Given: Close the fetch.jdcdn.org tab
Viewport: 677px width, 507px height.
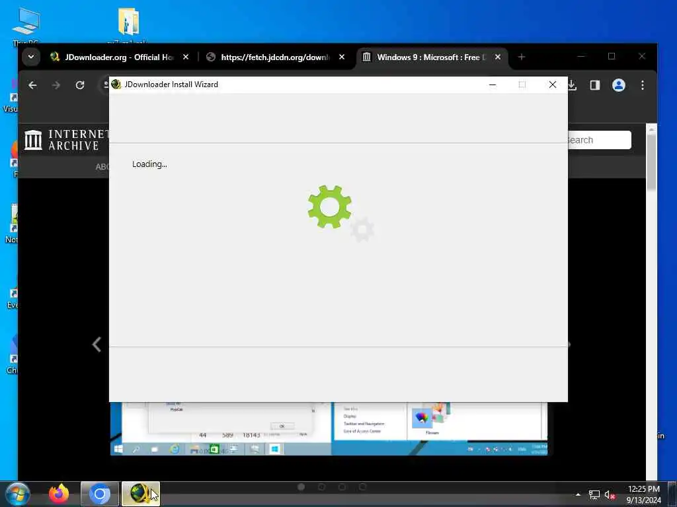Looking at the screenshot, I should point(342,57).
